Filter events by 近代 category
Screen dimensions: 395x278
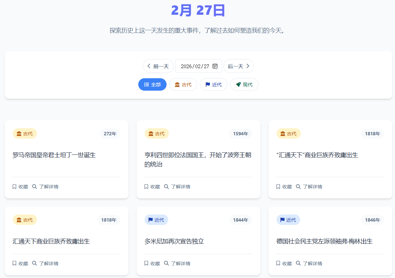click(213, 85)
